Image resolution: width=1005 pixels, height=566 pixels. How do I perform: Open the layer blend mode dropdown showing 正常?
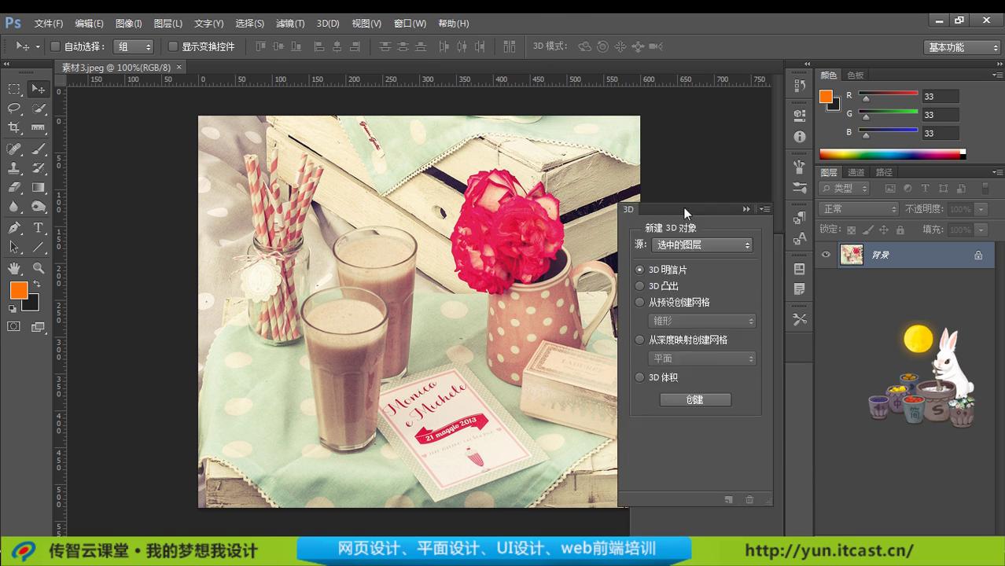857,208
